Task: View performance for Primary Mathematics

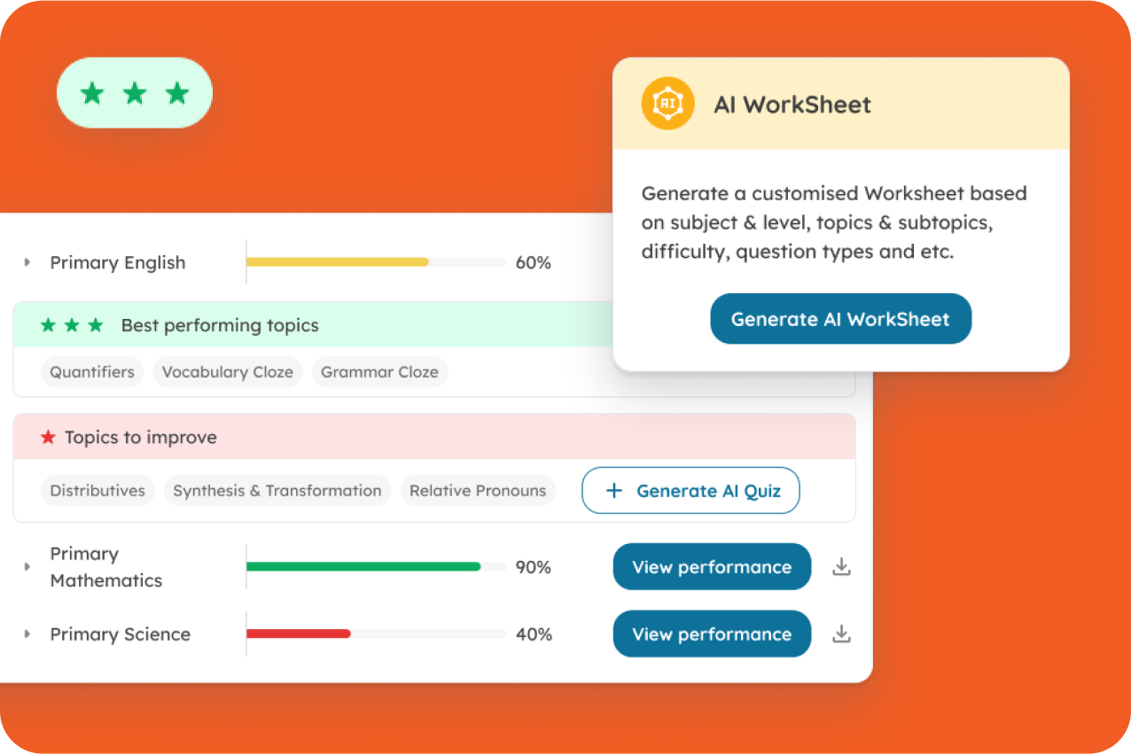Action: coord(712,567)
